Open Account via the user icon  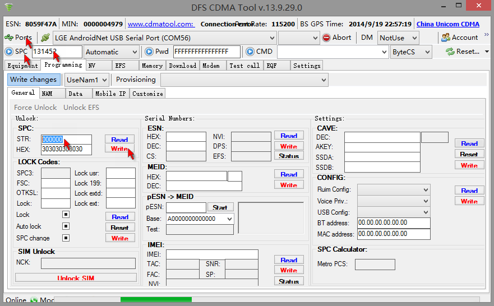[x=446, y=38]
